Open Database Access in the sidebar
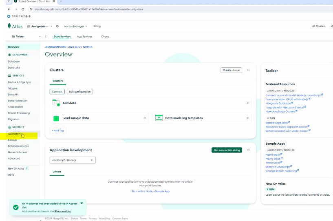 click(x=18, y=146)
